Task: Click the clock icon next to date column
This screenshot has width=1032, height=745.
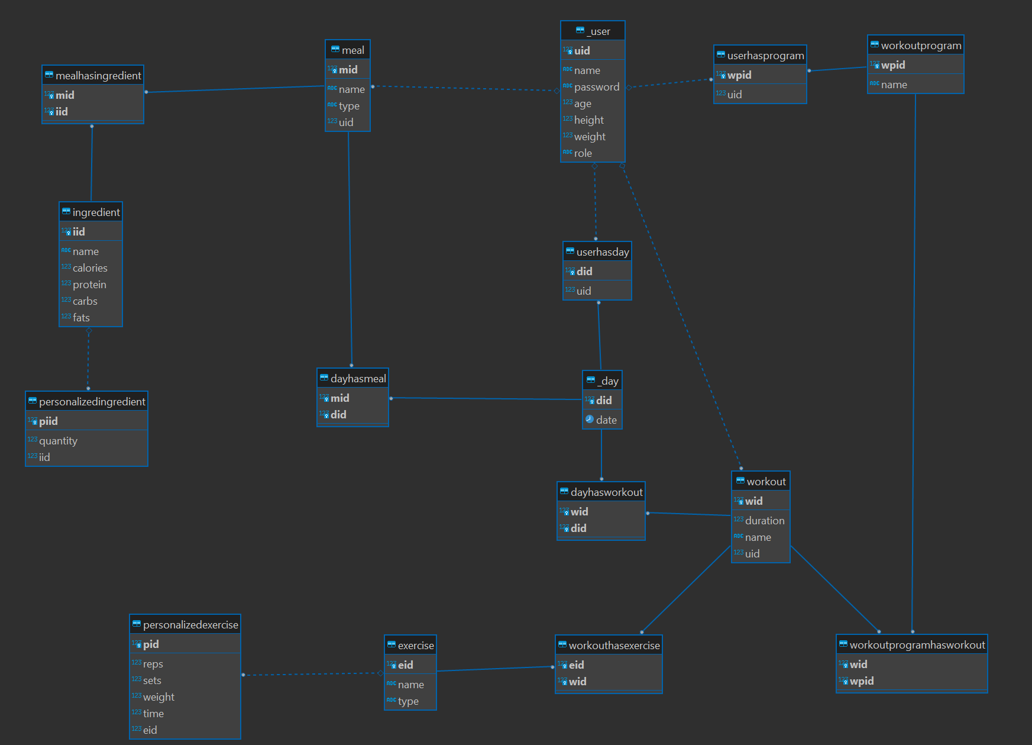Action: tap(590, 420)
